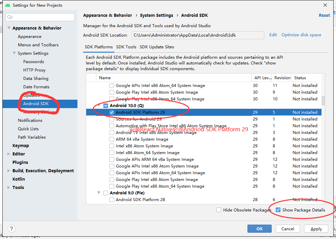The width and height of the screenshot is (336, 239).
Task: Open Notifications settings
Action: click(x=30, y=121)
